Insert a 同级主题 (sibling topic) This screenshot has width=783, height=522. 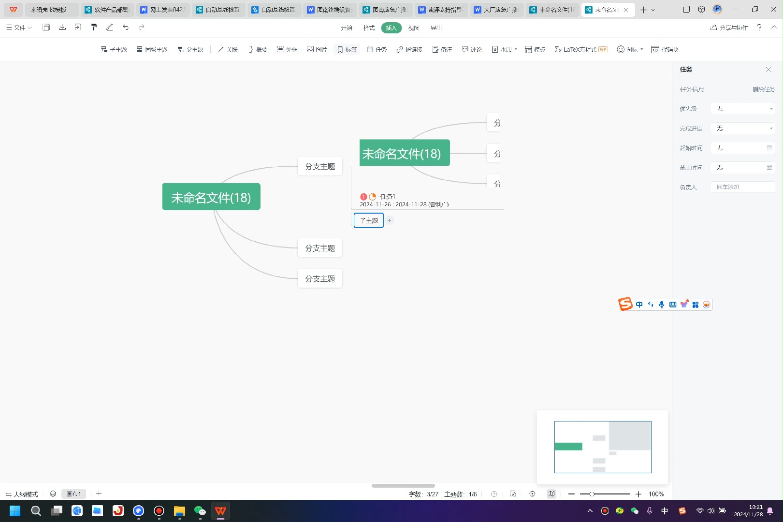coord(152,49)
